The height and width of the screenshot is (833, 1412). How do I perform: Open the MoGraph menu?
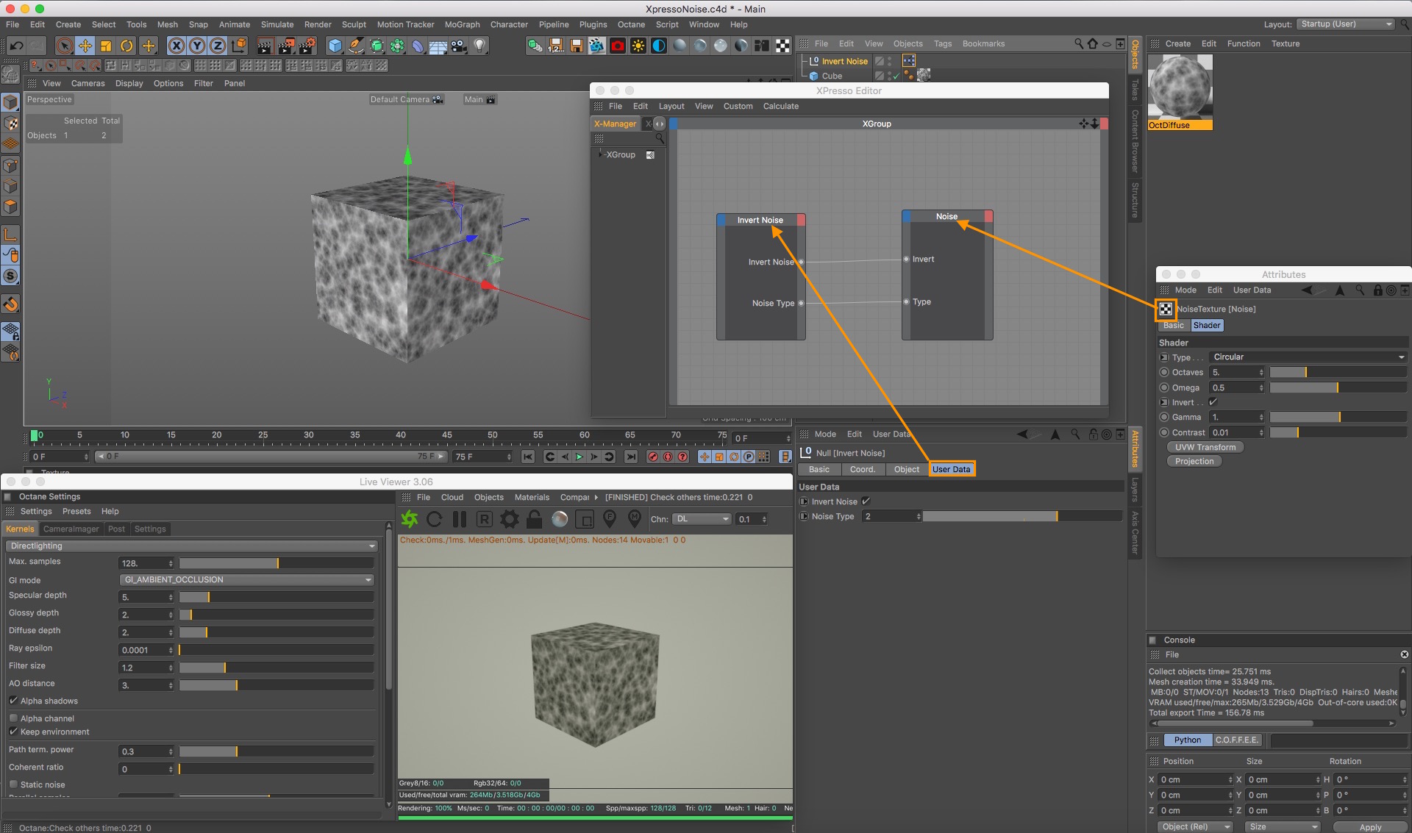pyautogui.click(x=462, y=24)
